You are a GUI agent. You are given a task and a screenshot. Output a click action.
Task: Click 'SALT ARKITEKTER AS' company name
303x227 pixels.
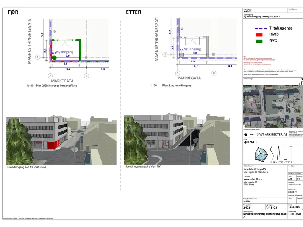(272, 135)
